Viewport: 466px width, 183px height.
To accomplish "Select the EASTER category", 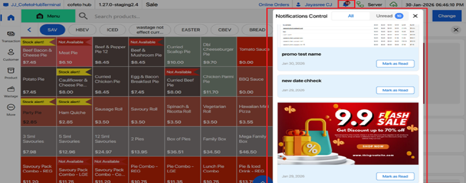I will [191, 30].
